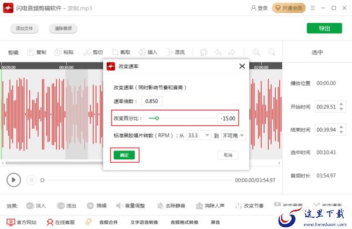Open Text-to-Speech Conversion (文字语音转换)
The height and width of the screenshot is (229, 352).
point(144,222)
